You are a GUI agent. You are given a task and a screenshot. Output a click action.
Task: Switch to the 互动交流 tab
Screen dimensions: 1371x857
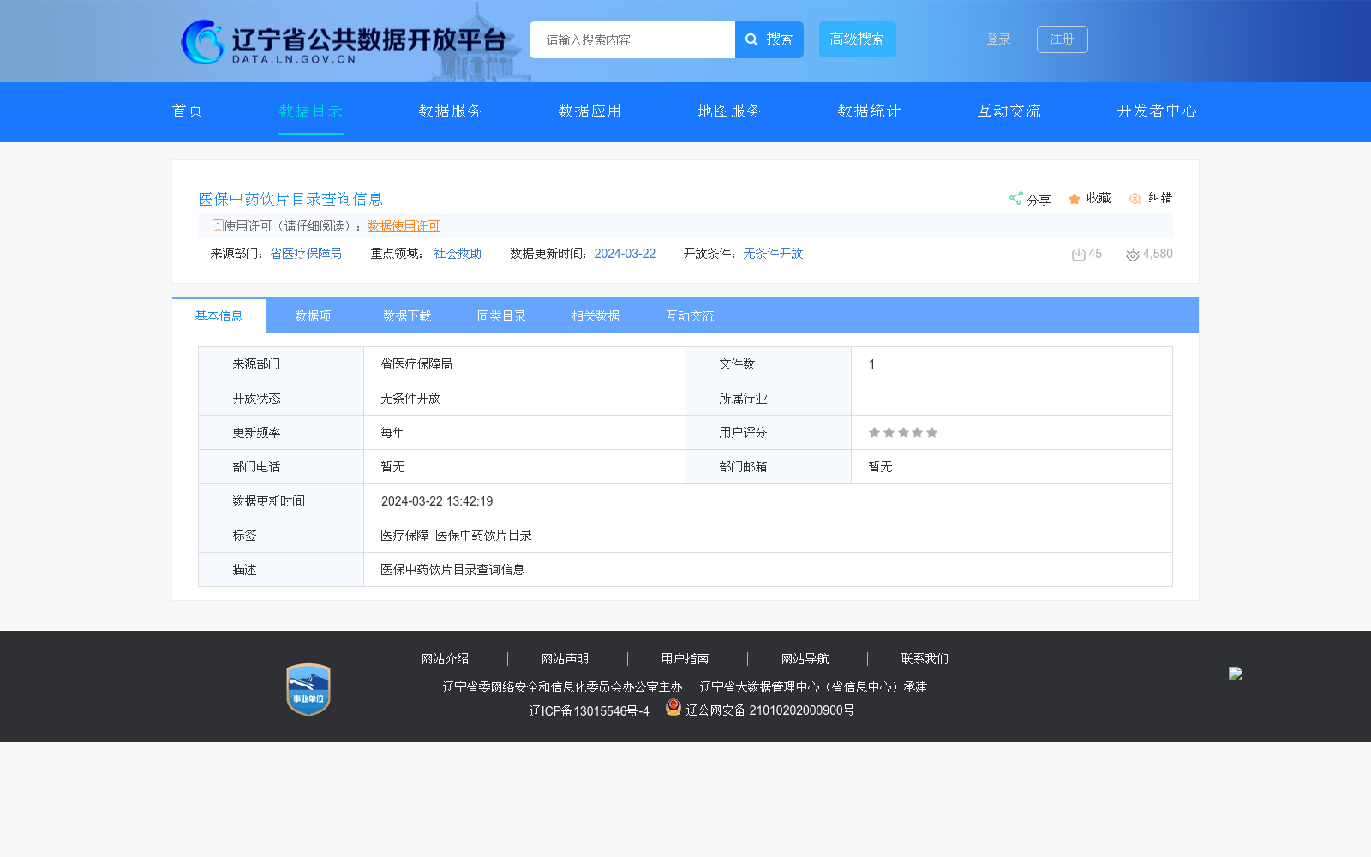point(691,316)
